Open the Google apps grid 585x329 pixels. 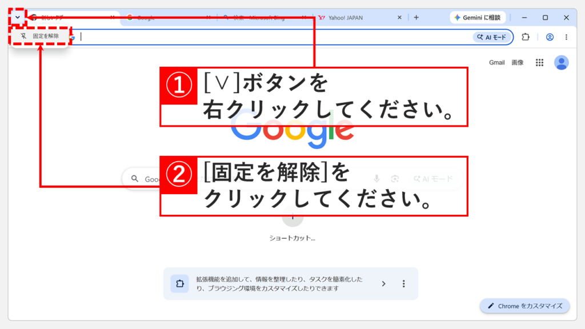click(x=539, y=63)
